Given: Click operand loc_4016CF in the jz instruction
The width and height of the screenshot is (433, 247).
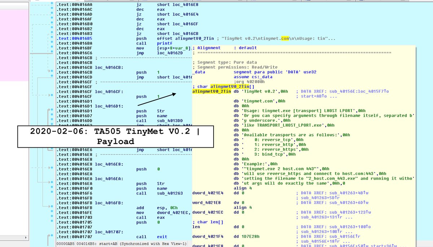Looking at the screenshot, I should (x=185, y=24).
